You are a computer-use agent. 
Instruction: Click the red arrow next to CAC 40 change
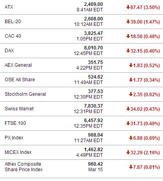pos(128,36)
